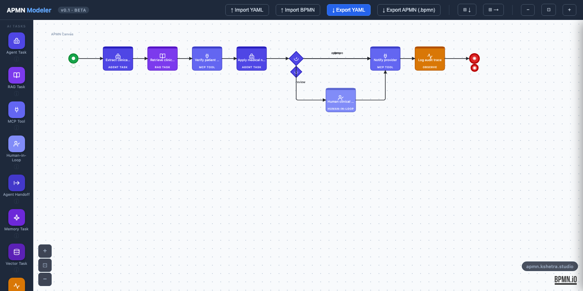583x291 pixels.
Task: Open the BPMN.iO logo link
Action: [x=566, y=280]
